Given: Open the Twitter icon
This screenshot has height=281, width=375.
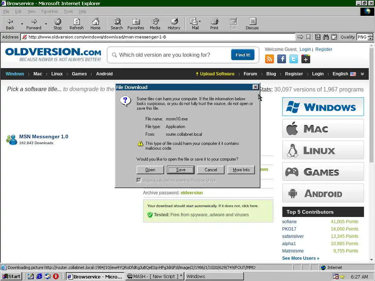Looking at the screenshot, I should pyautogui.click(x=293, y=59).
